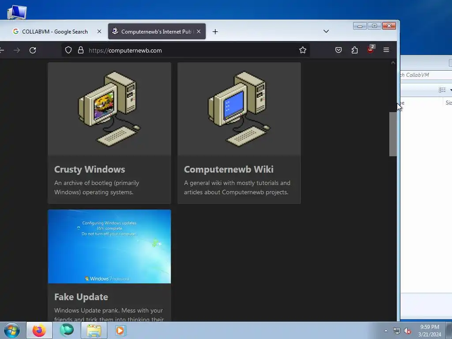Bookmark this page with the star icon

pyautogui.click(x=303, y=50)
